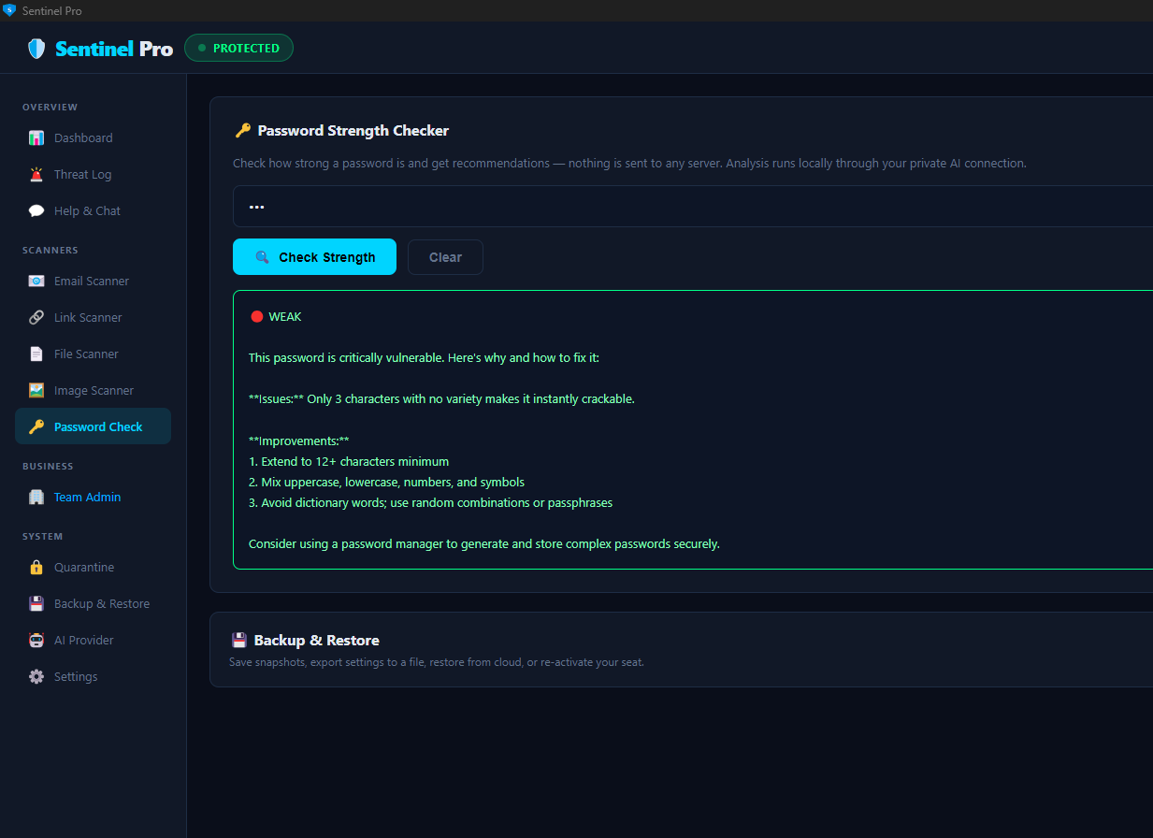Viewport: 1153px width, 838px height.
Task: Click the Check Strength button
Action: [x=314, y=257]
